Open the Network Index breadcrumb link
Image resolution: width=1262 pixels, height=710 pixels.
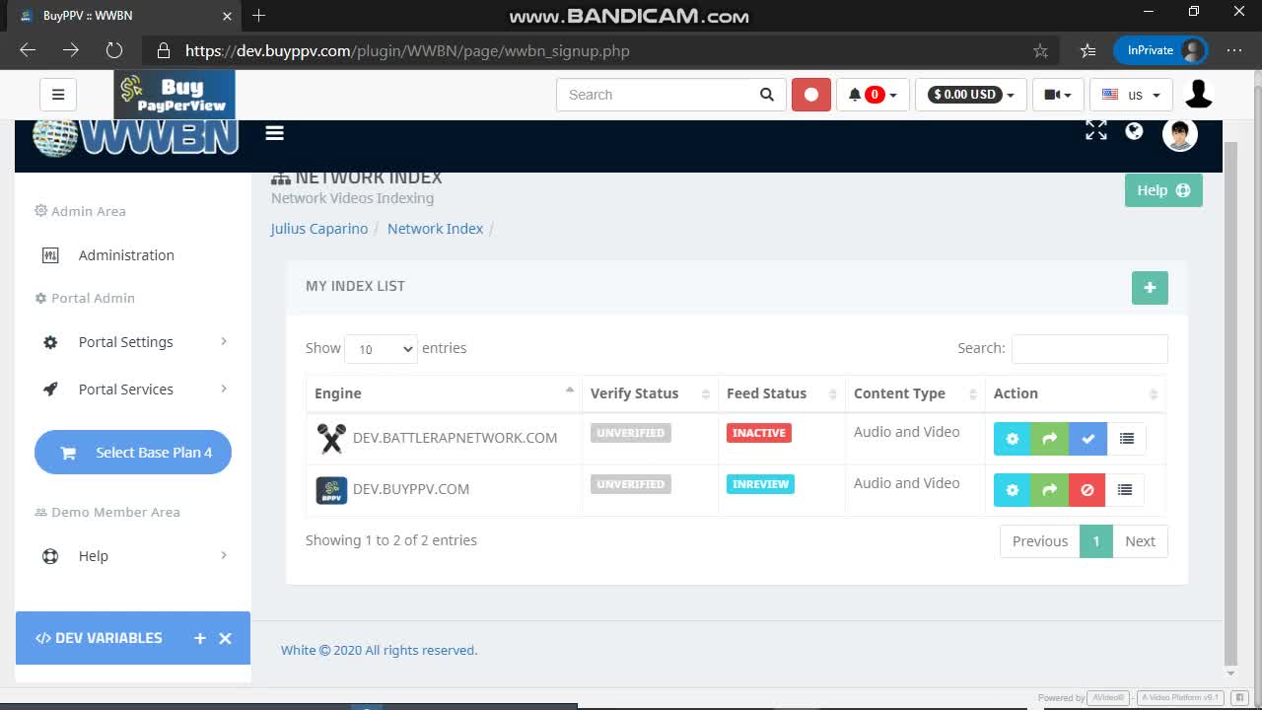point(435,229)
